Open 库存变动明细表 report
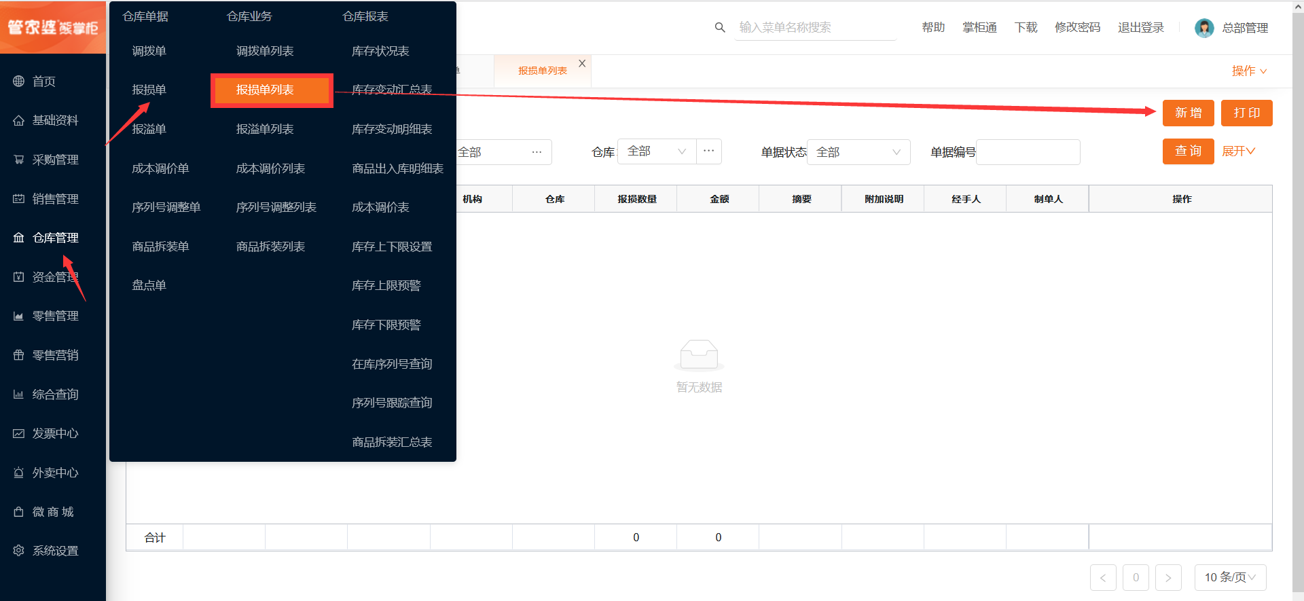This screenshot has height=601, width=1304. (x=392, y=129)
